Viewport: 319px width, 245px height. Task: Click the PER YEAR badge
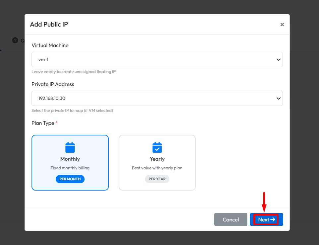coord(157,179)
